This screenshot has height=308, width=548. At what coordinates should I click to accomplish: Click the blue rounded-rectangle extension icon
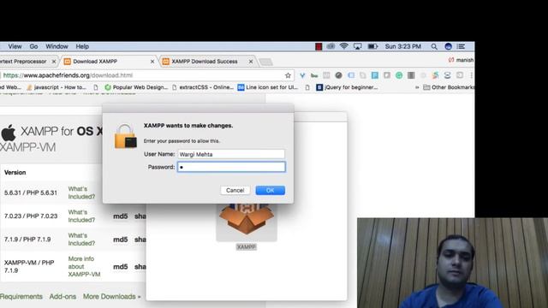[350, 75]
